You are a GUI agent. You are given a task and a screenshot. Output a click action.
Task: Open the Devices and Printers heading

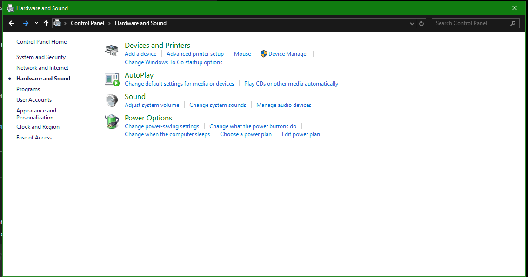pyautogui.click(x=158, y=46)
